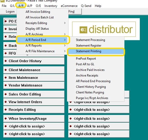Click red diamond beside View Internet Orders
Viewport: 148px width, 140px height.
pos(6,102)
